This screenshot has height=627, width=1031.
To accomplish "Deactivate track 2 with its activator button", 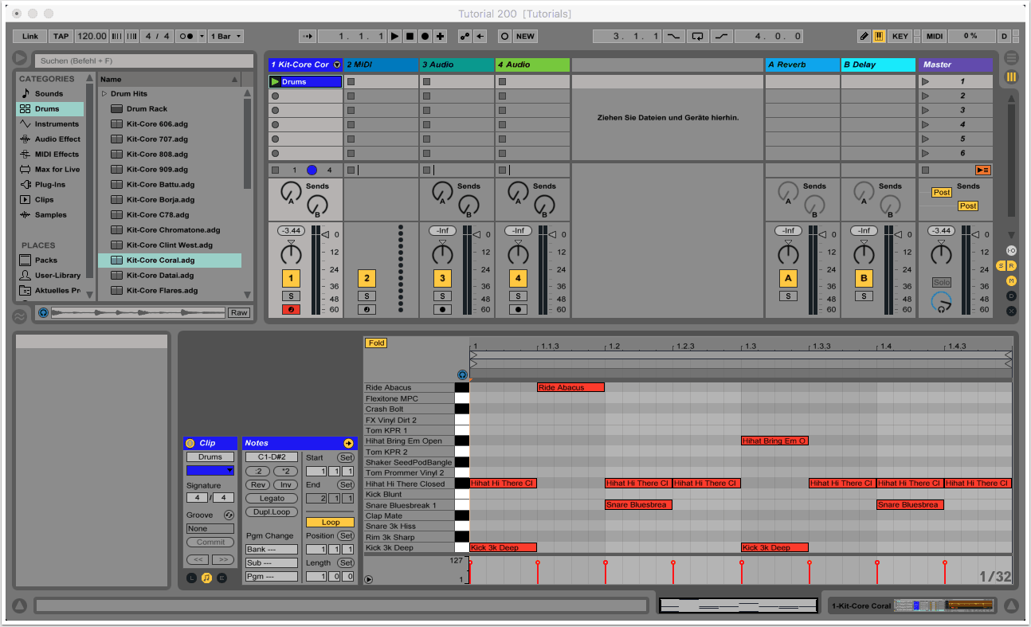I will [367, 278].
